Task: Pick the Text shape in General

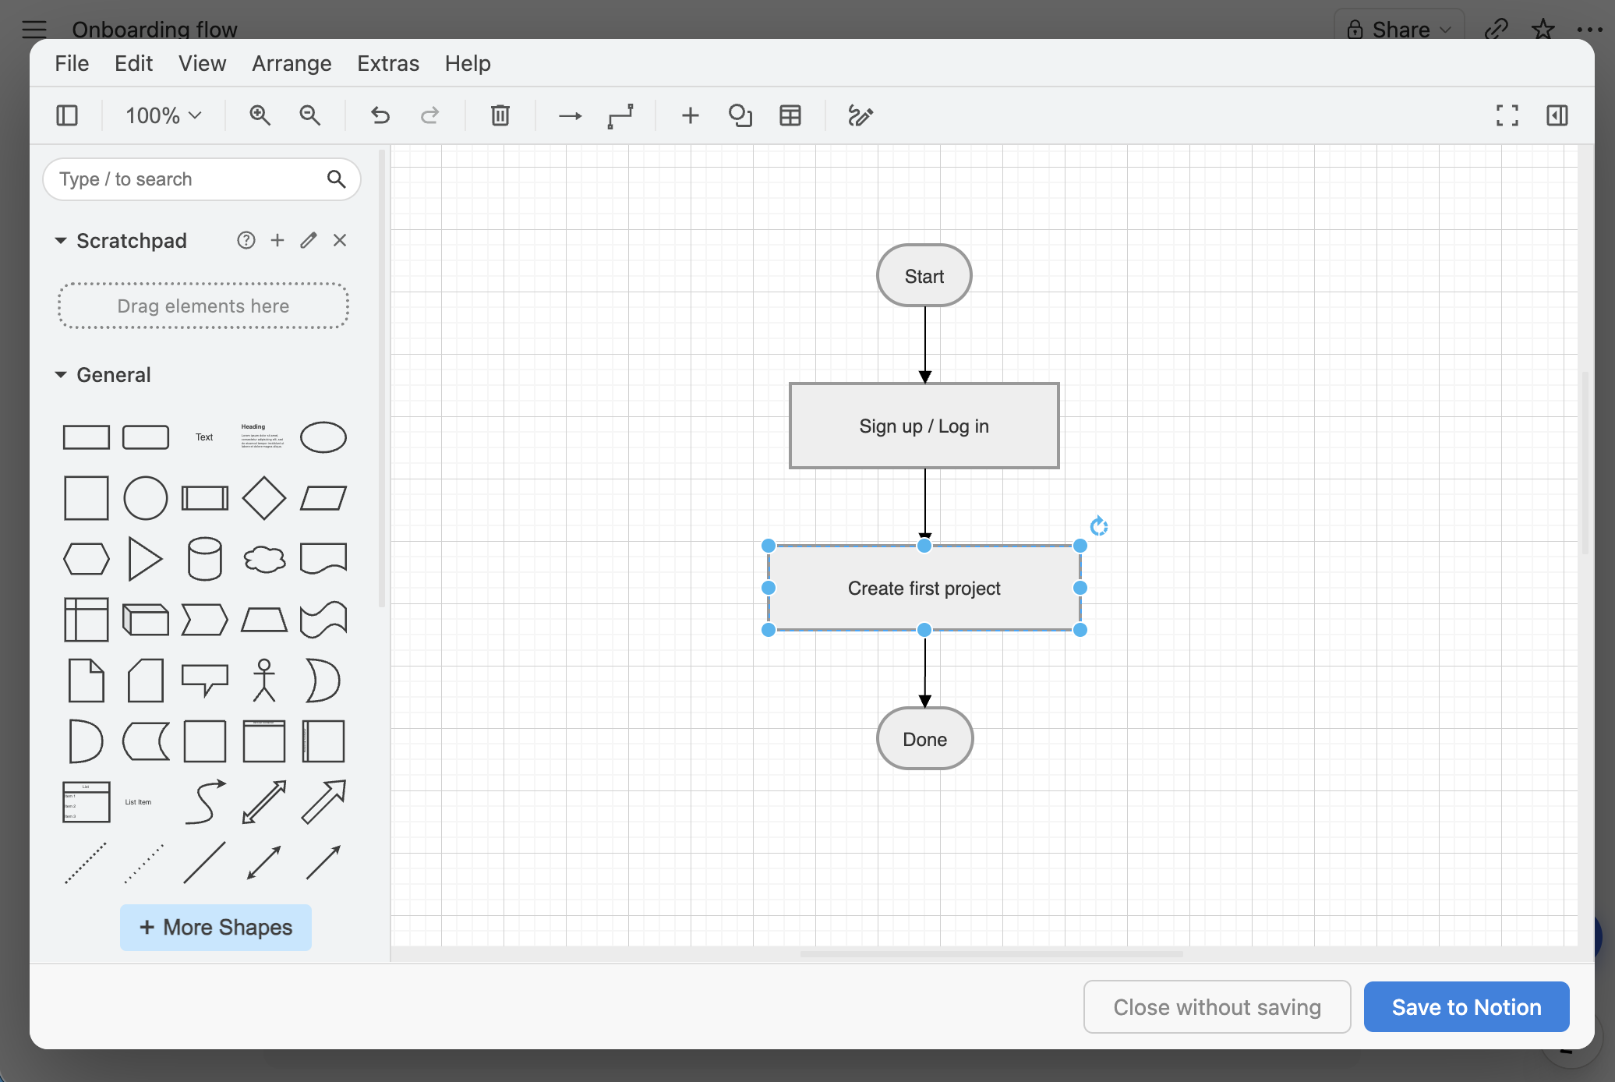Action: [204, 437]
